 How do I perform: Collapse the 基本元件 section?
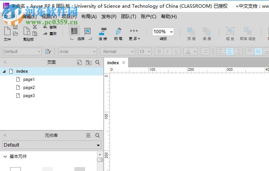click(5, 156)
